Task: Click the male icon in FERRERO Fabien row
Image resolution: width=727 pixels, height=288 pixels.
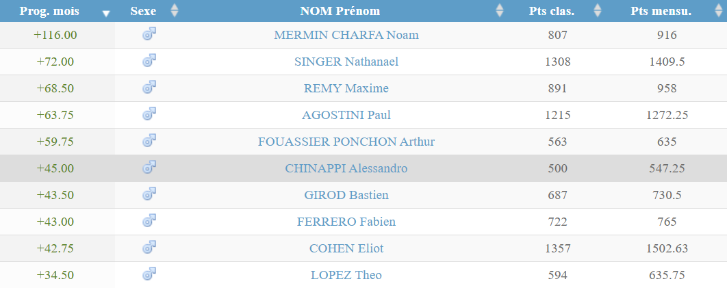Action: pyautogui.click(x=149, y=221)
